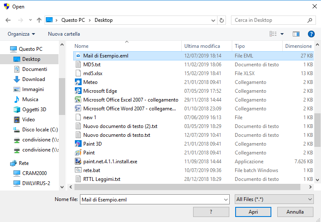Refresh the Desktop folder view
The width and height of the screenshot is (321, 222).
(222, 20)
